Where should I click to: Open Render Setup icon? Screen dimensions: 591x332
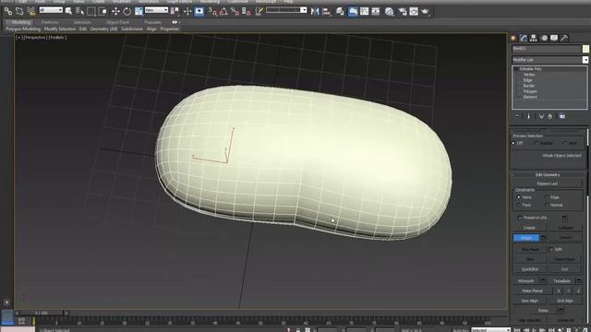click(x=403, y=12)
